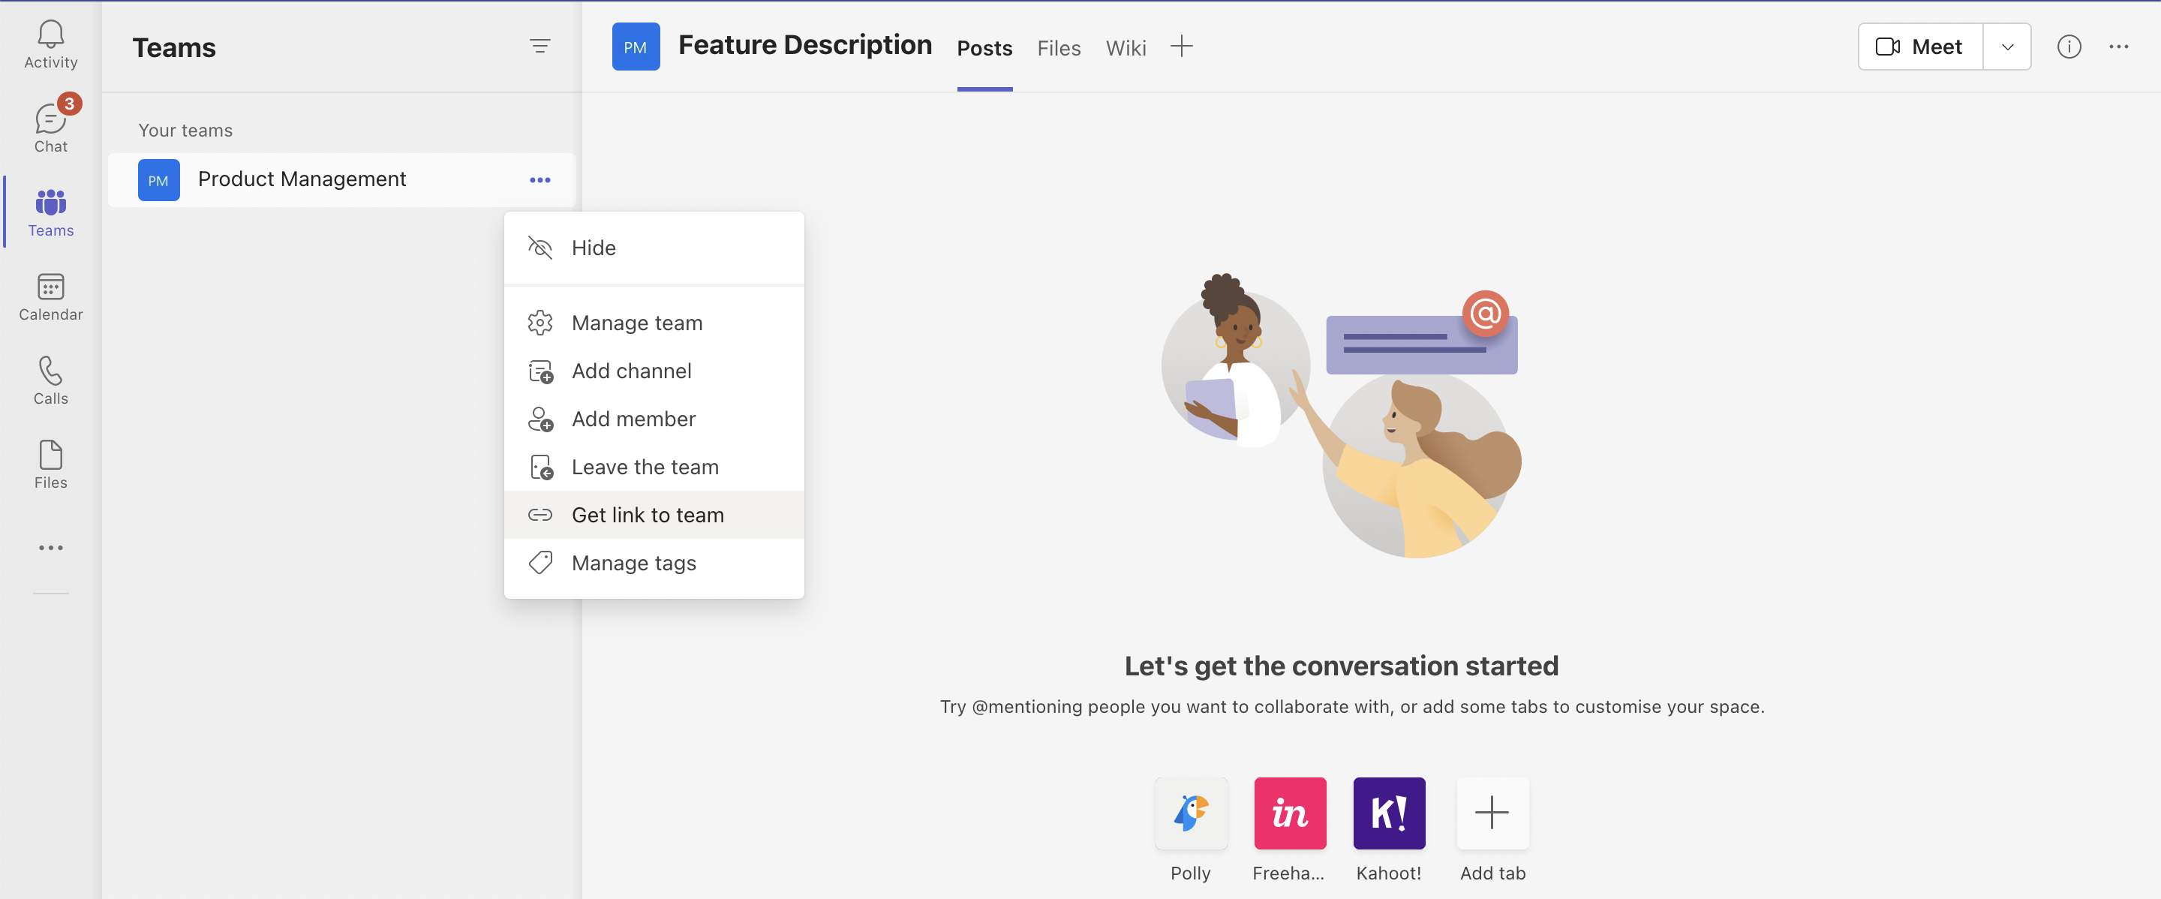Open Product Management more options ellipsis

539,180
